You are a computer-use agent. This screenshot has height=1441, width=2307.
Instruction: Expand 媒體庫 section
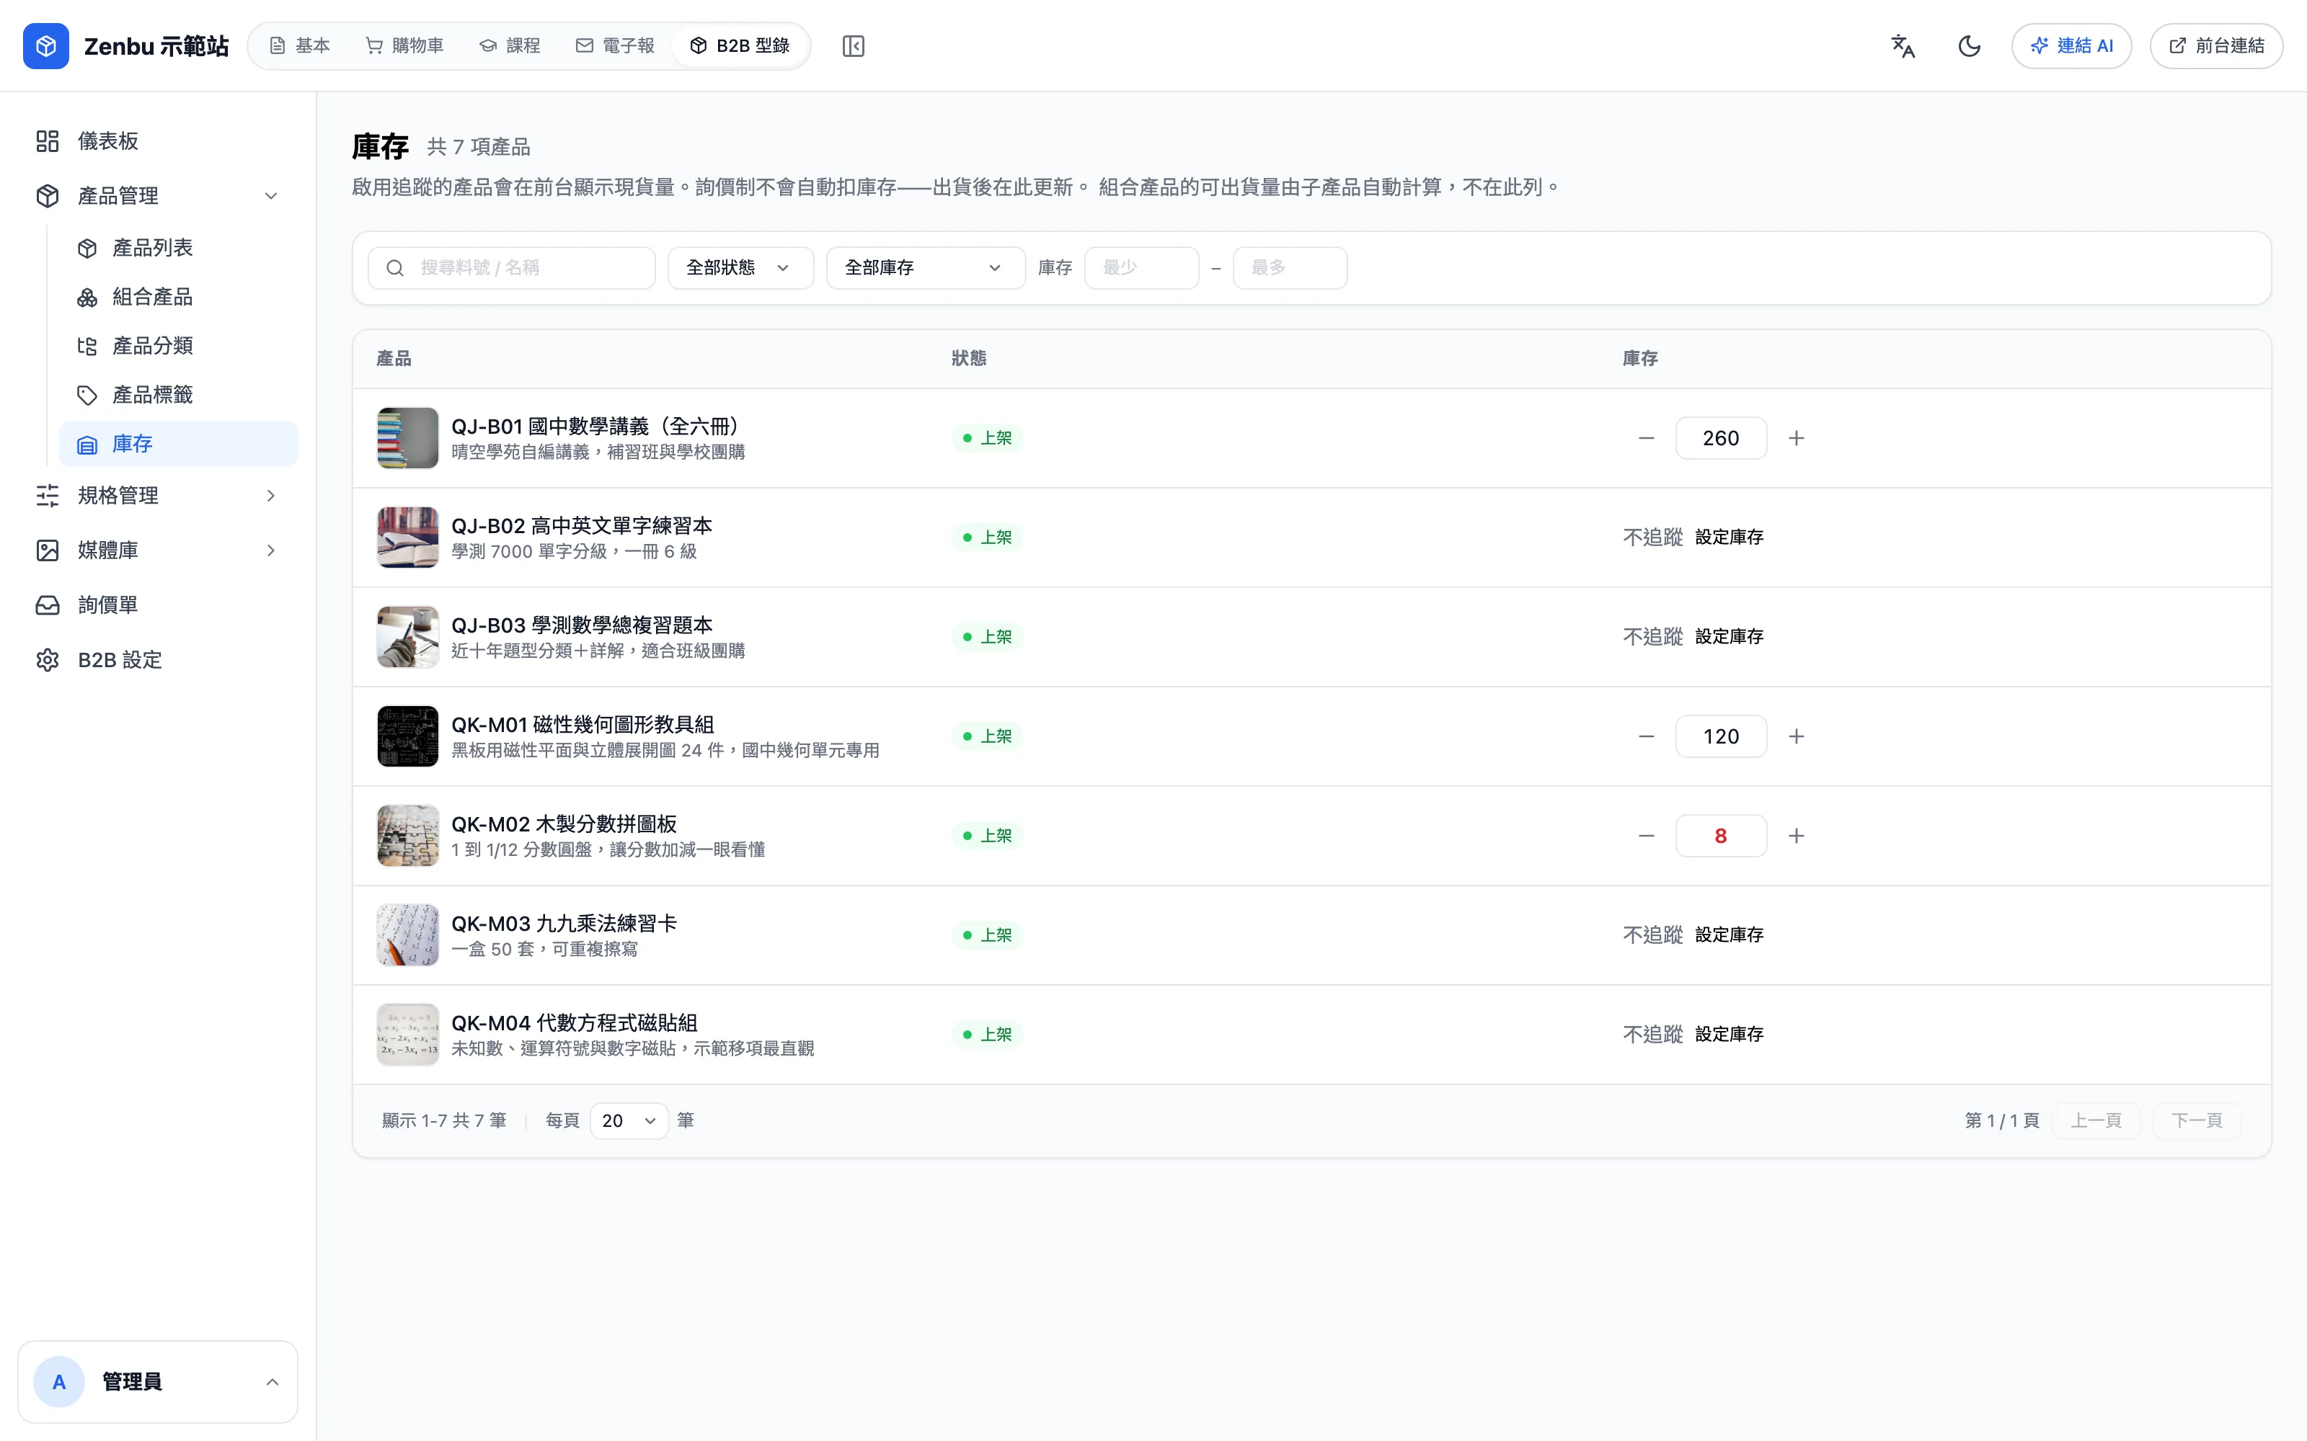tap(159, 551)
